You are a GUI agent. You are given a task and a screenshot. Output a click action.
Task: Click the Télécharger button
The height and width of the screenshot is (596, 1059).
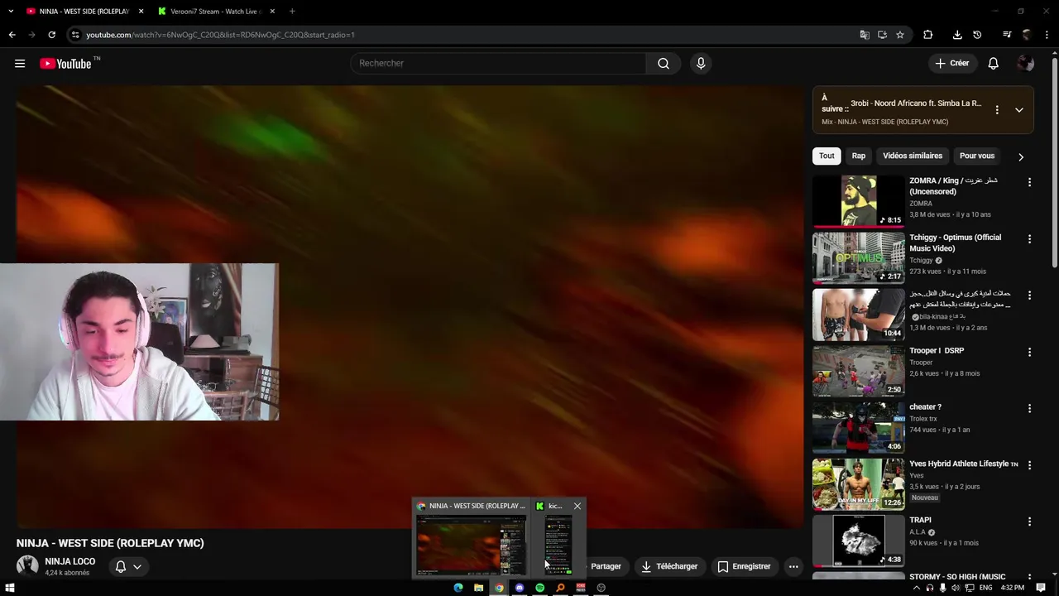point(669,566)
